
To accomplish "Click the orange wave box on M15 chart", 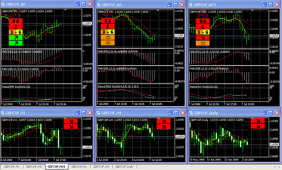I will coord(203,43).
